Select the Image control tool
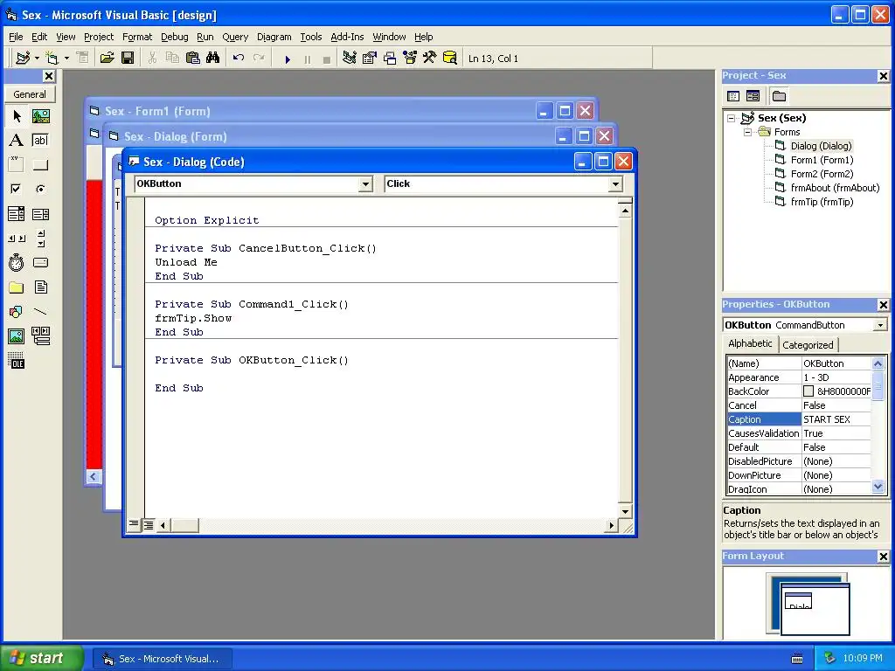 (x=17, y=336)
